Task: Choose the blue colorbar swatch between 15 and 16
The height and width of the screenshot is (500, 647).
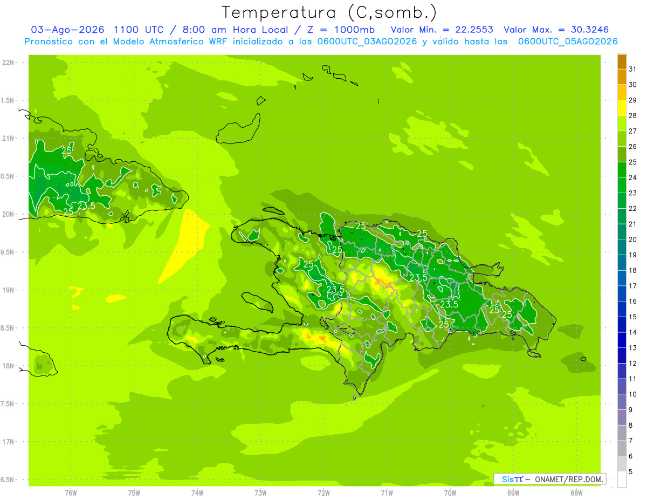Action: pos(622,309)
